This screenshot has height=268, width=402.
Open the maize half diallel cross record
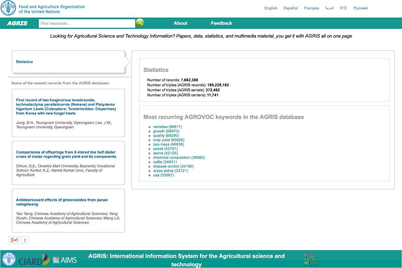tap(66, 155)
